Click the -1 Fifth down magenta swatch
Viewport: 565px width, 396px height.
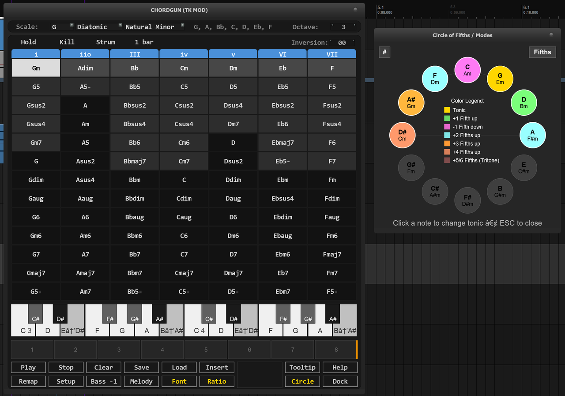pyautogui.click(x=447, y=127)
